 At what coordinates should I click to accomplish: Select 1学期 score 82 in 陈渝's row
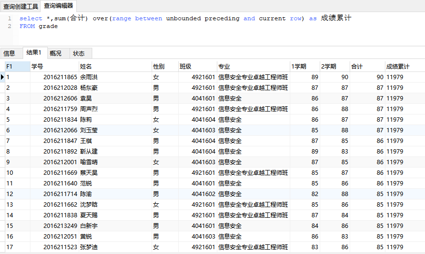(x=305, y=194)
